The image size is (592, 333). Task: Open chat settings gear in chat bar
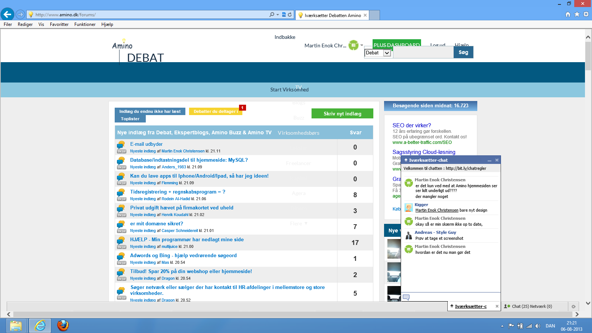pyautogui.click(x=573, y=306)
